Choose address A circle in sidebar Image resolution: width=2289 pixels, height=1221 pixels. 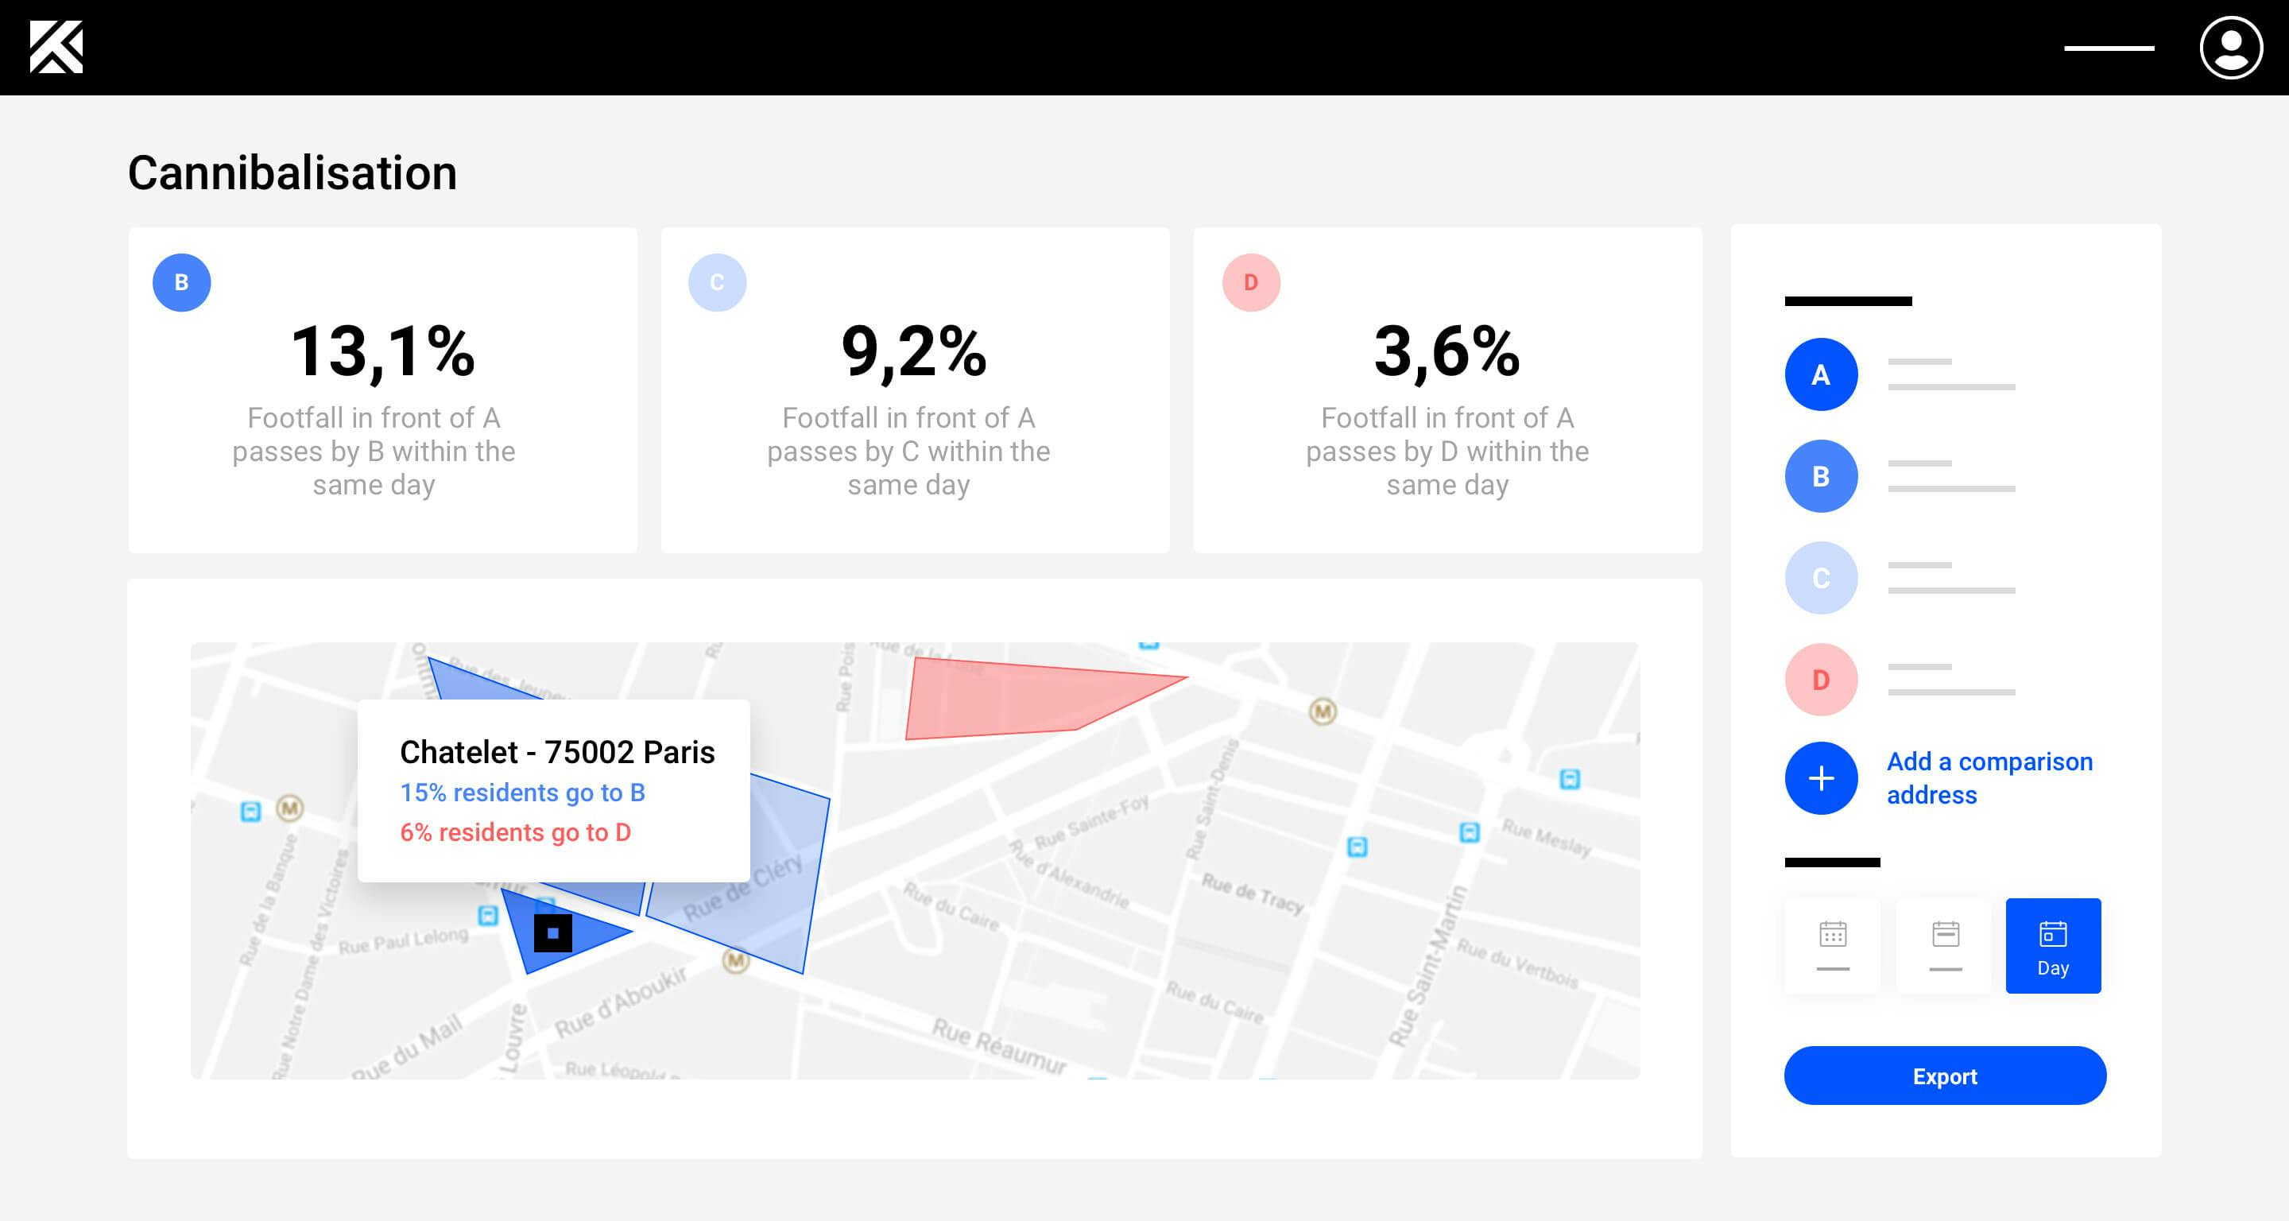coord(1821,374)
